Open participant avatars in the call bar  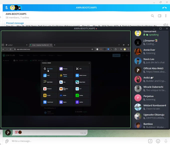[x=16, y=8]
